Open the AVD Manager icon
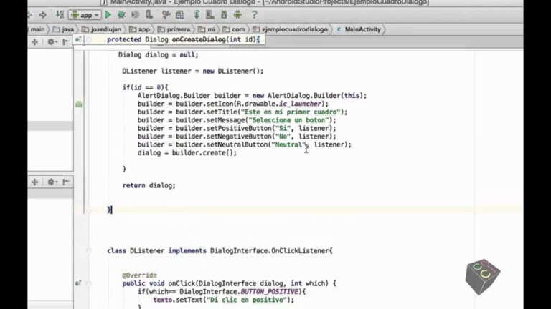Viewport: 551px width, 309px height. point(210,15)
